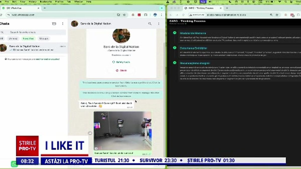Viewport: 301px width, 169px height.
Task: Click the red extension icon in the browser toolbar
Action: (139, 15)
